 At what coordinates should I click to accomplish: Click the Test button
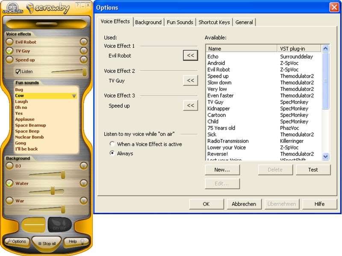tap(313, 169)
